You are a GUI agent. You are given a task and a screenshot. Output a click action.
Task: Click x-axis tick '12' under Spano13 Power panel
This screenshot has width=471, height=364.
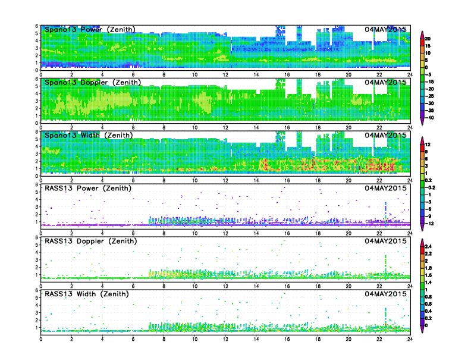225,75
